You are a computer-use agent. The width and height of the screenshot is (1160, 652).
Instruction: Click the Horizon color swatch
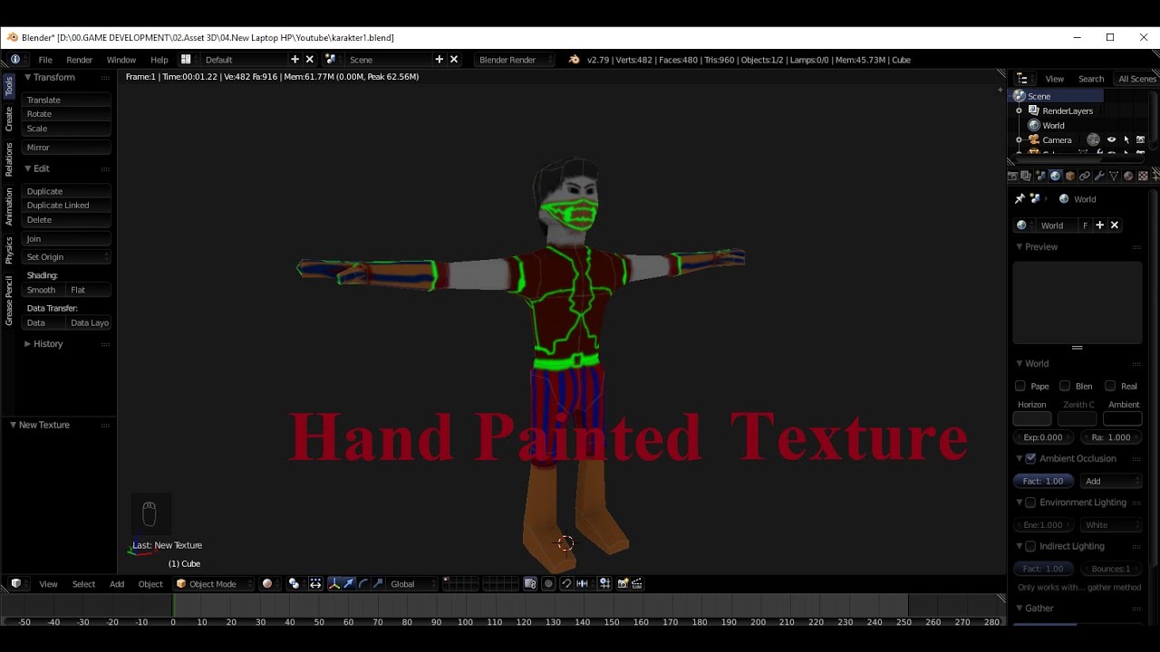1032,418
